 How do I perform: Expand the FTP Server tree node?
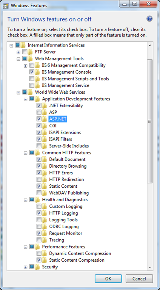18,52
